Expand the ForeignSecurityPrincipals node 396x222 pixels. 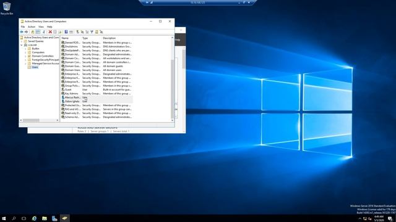pyautogui.click(x=25, y=60)
